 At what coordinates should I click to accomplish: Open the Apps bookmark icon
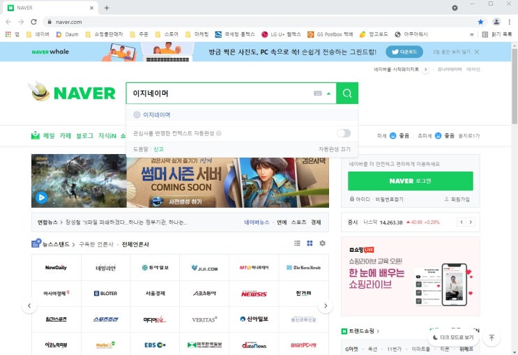[x=13, y=34]
